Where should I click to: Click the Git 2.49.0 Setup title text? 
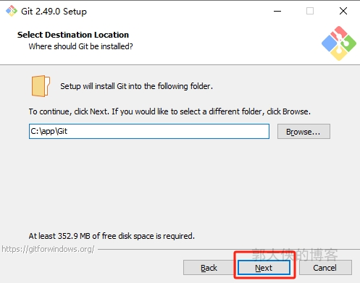click(54, 12)
